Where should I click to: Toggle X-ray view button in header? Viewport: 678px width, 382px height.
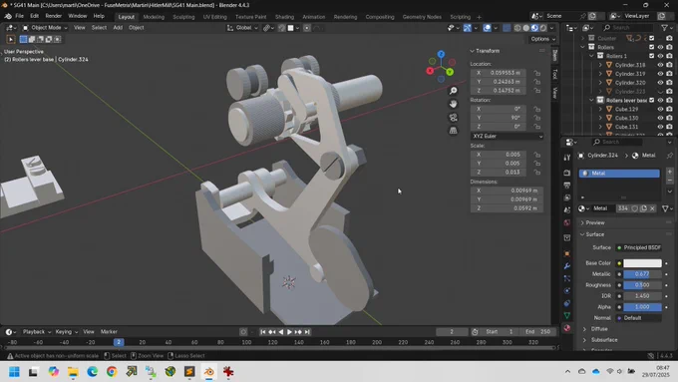coord(507,28)
